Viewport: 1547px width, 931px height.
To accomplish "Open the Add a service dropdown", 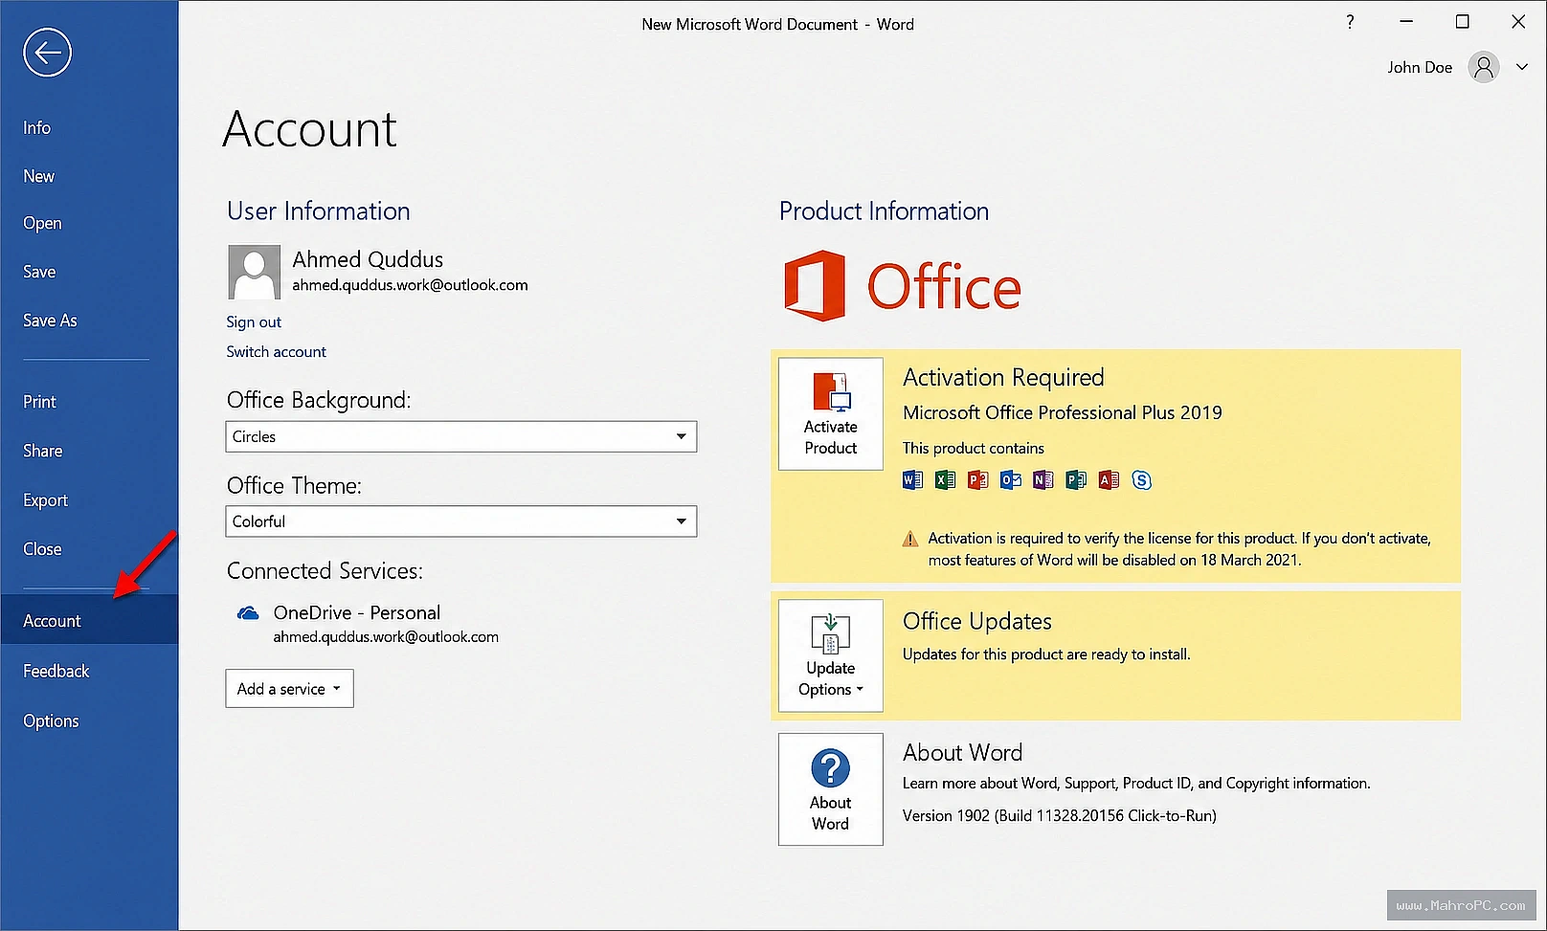I will coord(289,689).
